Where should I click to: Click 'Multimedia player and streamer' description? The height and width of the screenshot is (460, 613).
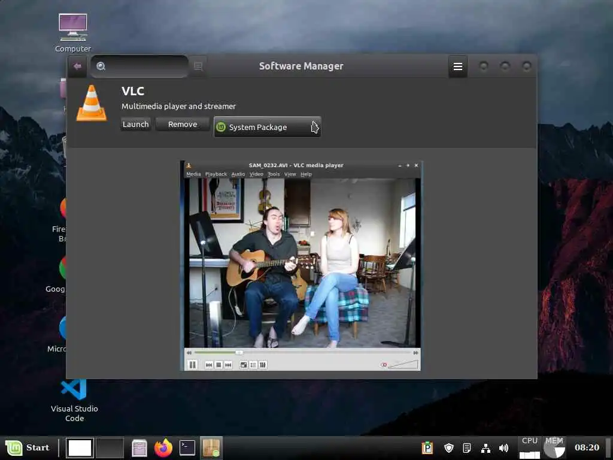click(178, 107)
